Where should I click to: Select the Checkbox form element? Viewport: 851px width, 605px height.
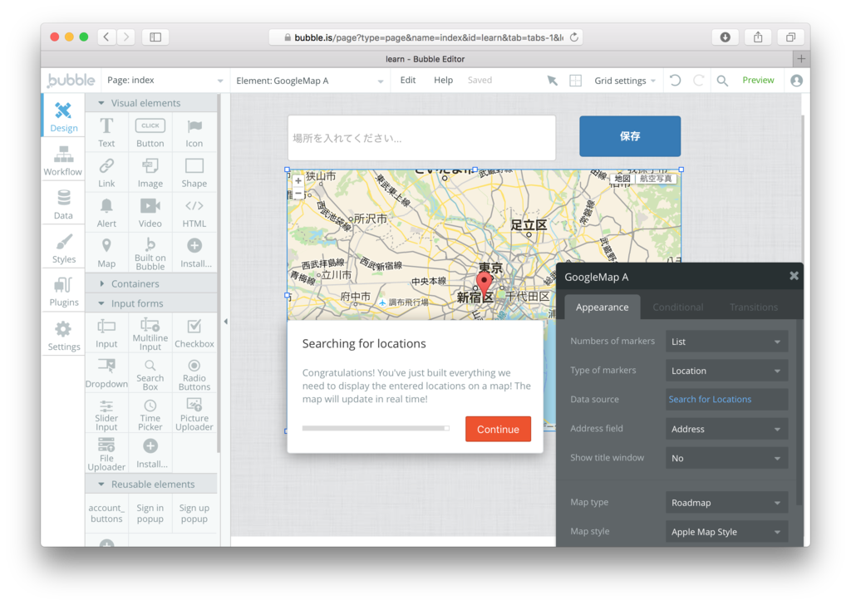pos(194,333)
